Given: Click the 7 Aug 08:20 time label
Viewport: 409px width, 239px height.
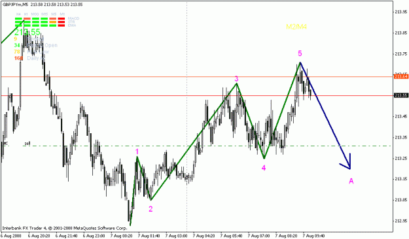Looking at the screenshot, I should pos(287,236).
